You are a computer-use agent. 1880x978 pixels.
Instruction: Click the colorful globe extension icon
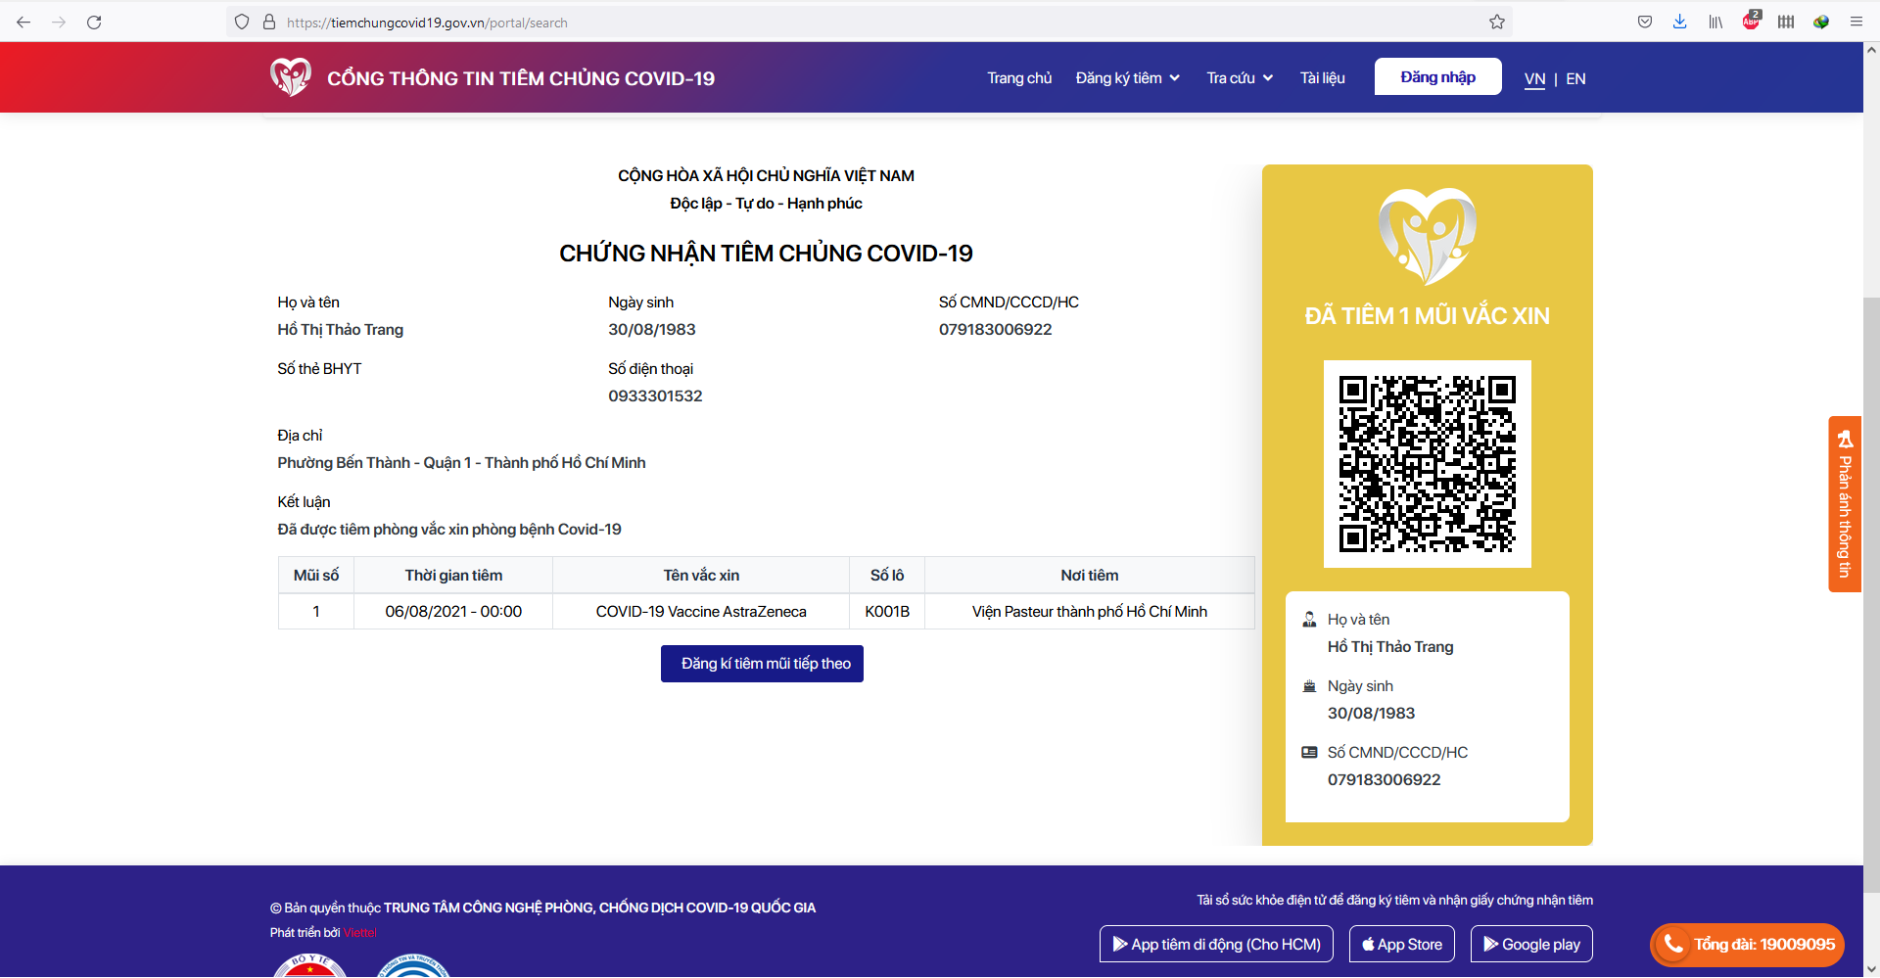pyautogui.click(x=1821, y=22)
